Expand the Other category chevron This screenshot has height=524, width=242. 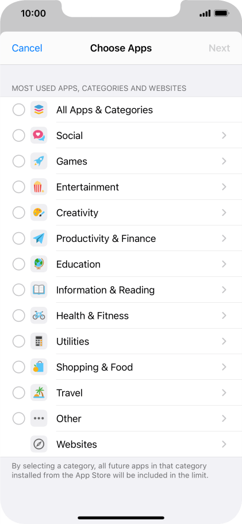224,418
